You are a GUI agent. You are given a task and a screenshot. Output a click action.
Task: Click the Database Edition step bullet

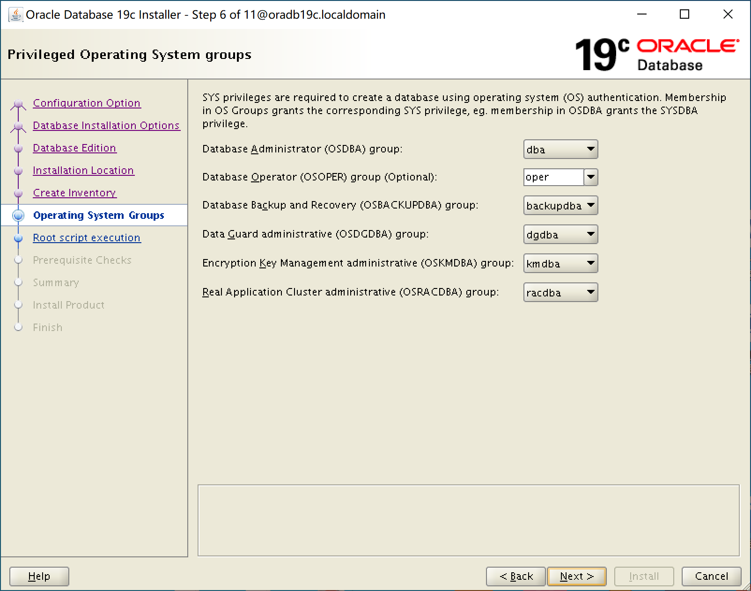18,148
